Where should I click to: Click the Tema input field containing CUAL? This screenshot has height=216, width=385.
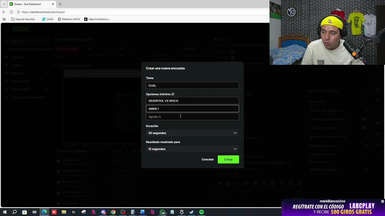(x=192, y=85)
